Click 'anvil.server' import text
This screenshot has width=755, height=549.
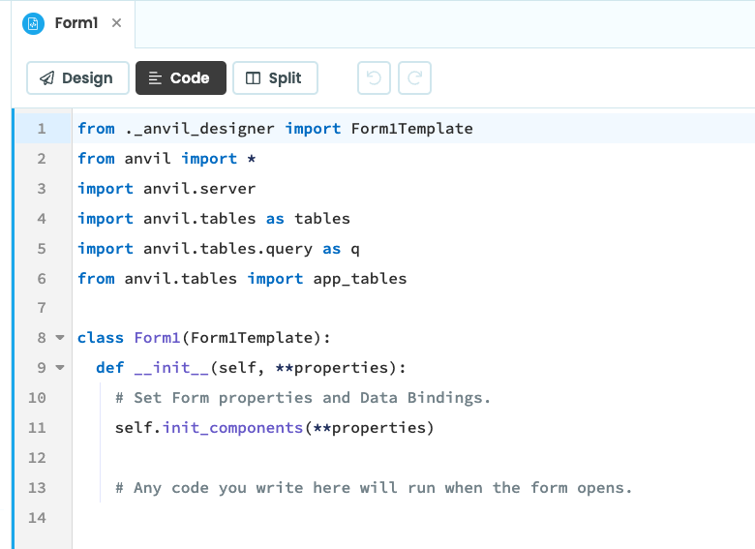[199, 188]
